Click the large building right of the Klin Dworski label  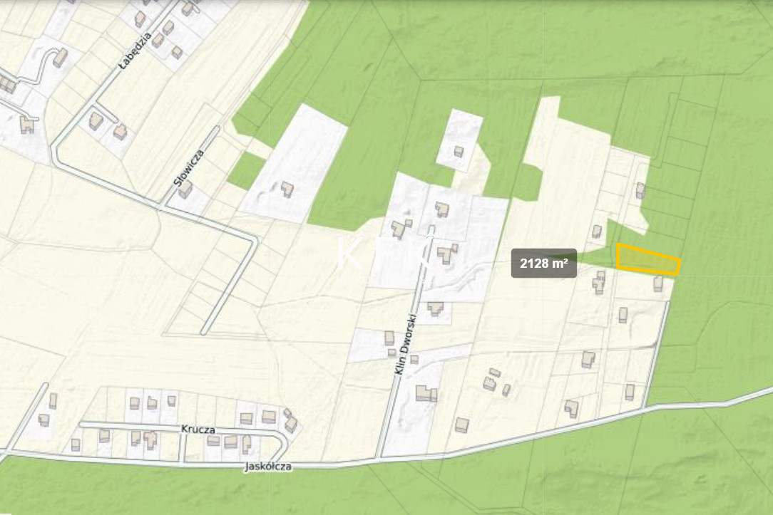click(x=426, y=393)
